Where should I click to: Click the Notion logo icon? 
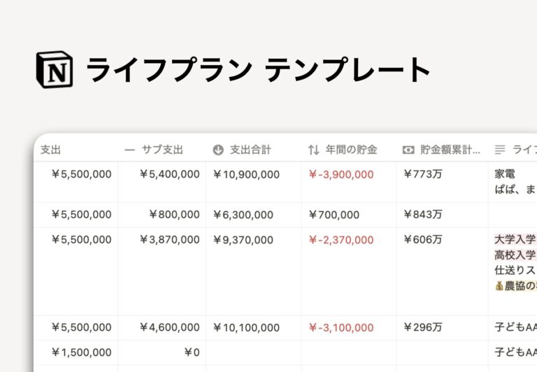point(55,69)
